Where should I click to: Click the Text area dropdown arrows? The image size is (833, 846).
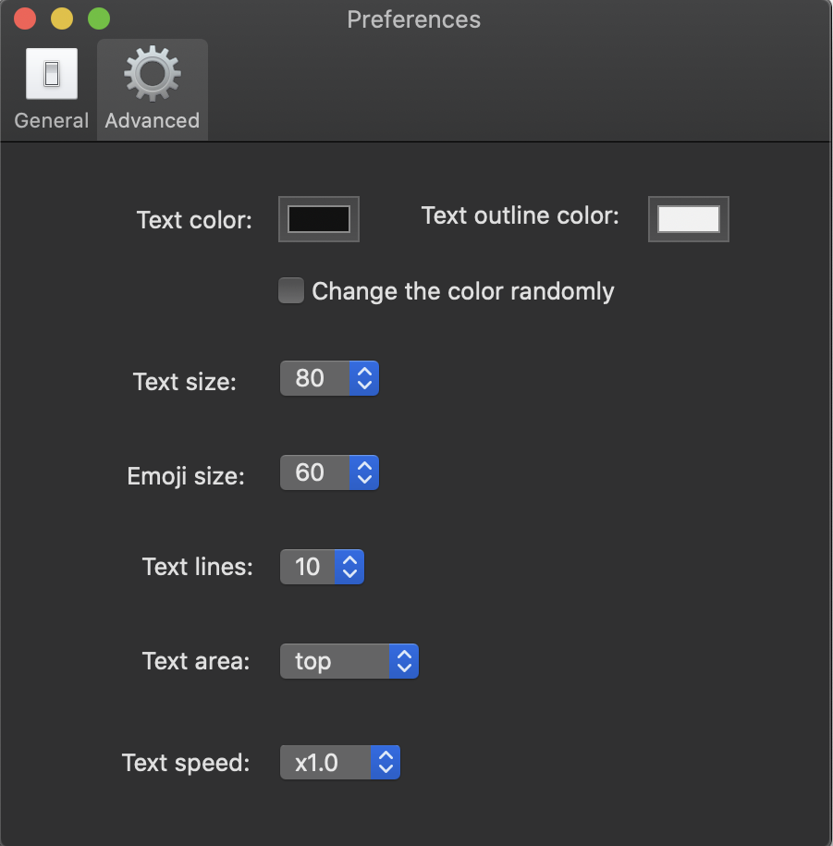(x=404, y=661)
